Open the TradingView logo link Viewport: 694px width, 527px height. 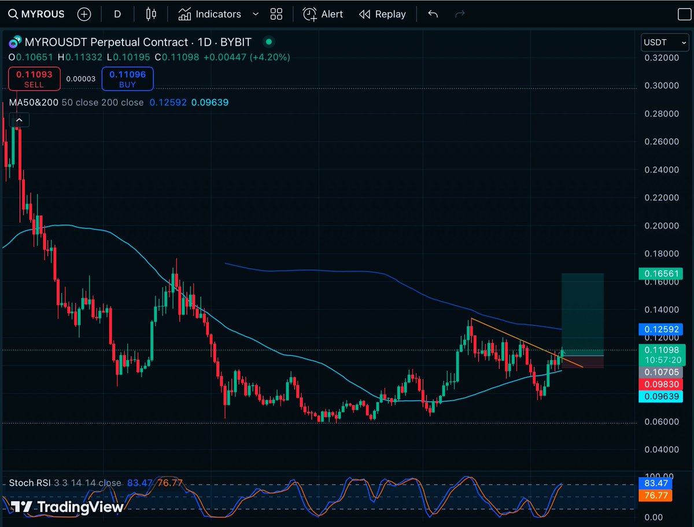tap(68, 507)
